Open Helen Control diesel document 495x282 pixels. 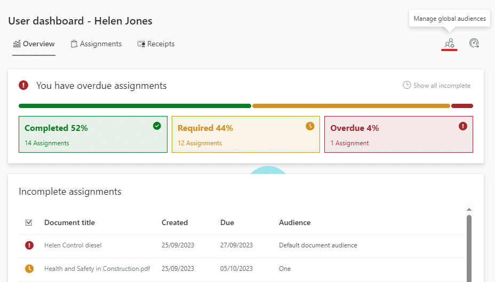pyautogui.click(x=73, y=245)
